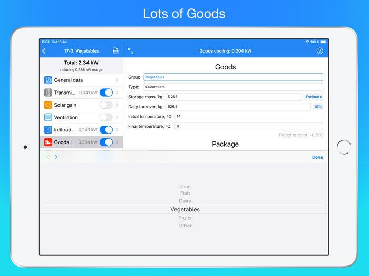This screenshot has width=369, height=276.
Task: Select the General data label
Action: click(69, 80)
